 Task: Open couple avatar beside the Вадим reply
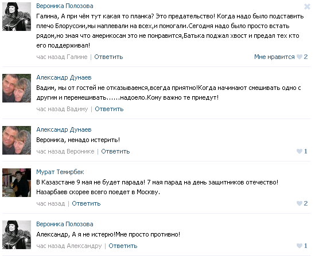pos(17,88)
